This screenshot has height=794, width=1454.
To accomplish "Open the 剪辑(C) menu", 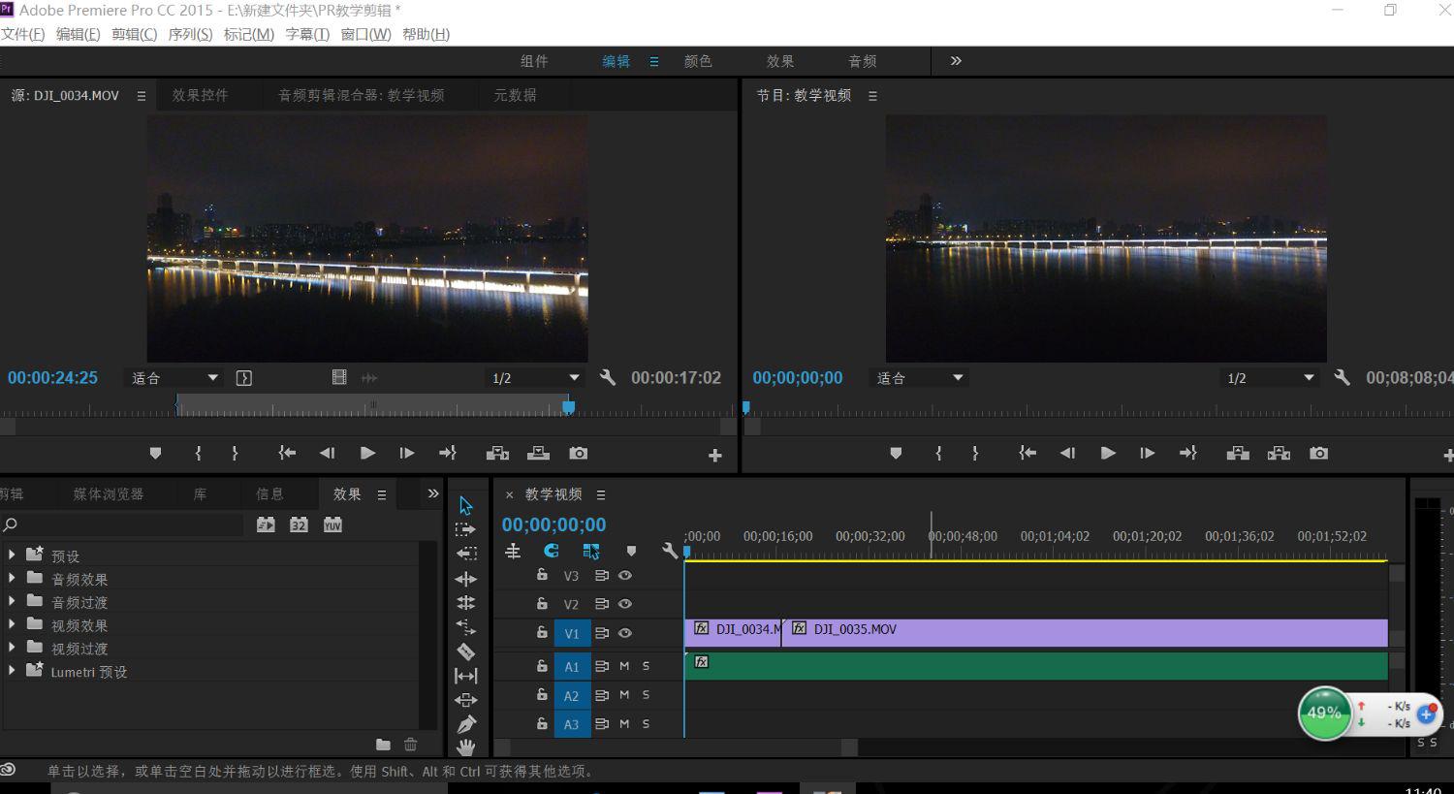I will tap(134, 34).
